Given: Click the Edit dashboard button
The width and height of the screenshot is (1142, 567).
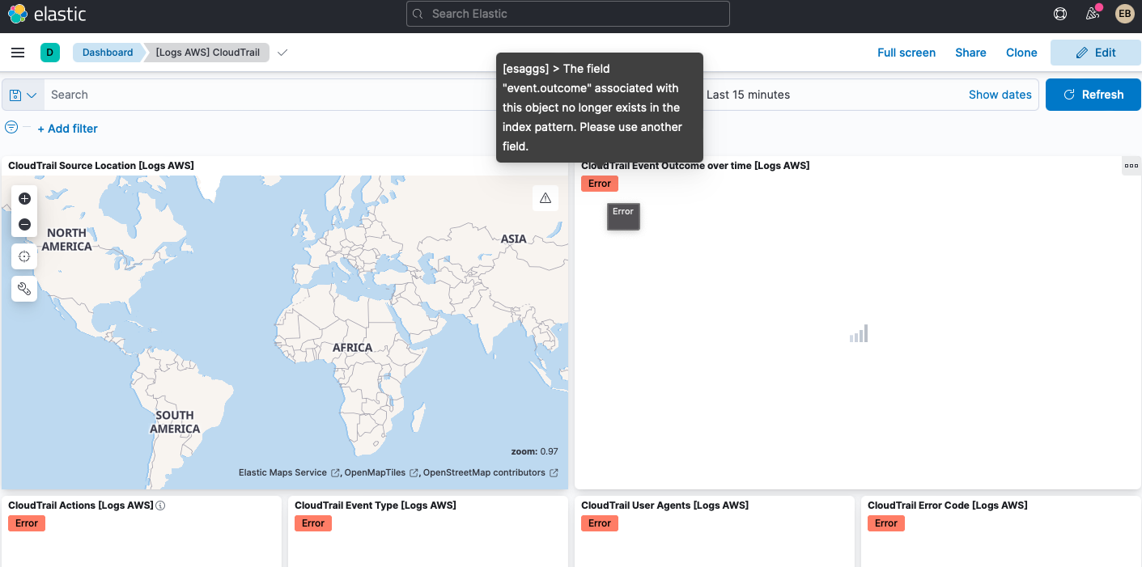Looking at the screenshot, I should click(x=1095, y=53).
